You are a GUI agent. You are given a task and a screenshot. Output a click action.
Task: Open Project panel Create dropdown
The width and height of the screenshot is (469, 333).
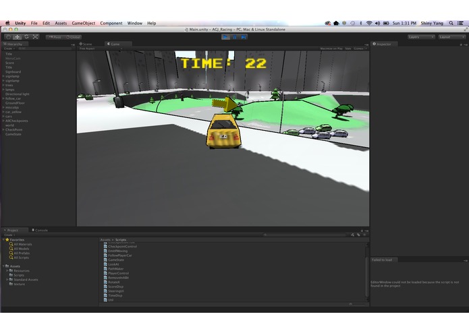pyautogui.click(x=9, y=235)
